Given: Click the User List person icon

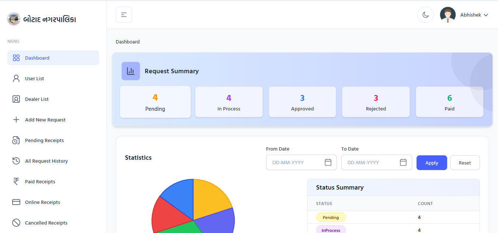Looking at the screenshot, I should click(16, 78).
